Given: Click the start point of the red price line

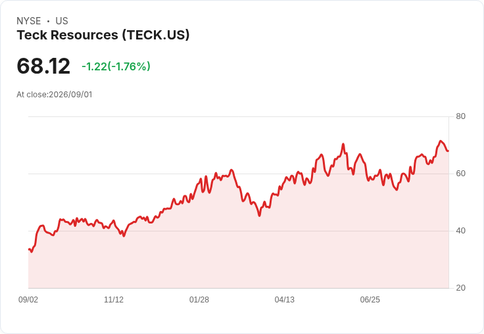Looking at the screenshot, I should click(x=29, y=249).
